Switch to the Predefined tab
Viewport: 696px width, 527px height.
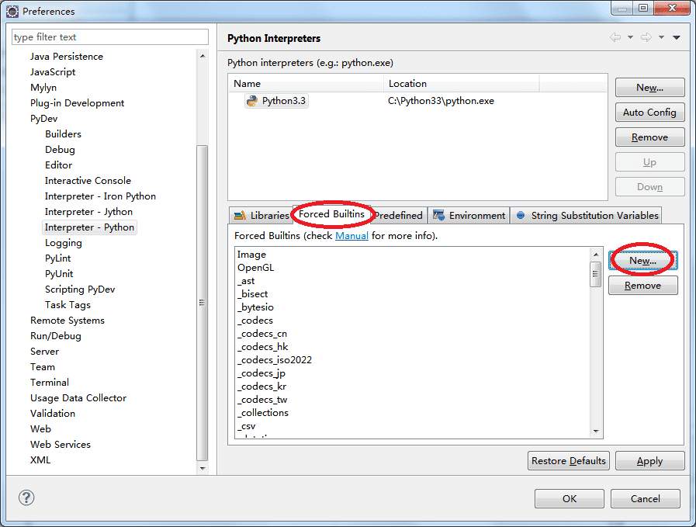[x=398, y=215]
